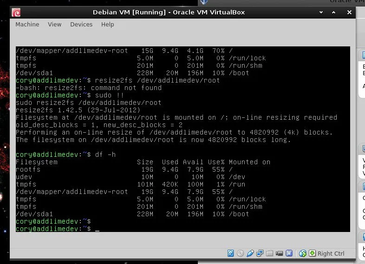Click '19G' in the rootfs row

[x=147, y=169]
